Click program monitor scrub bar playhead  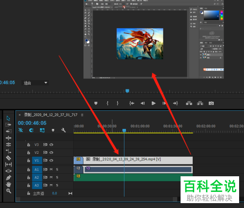pyautogui.click(x=127, y=91)
